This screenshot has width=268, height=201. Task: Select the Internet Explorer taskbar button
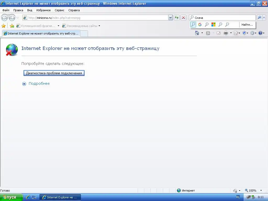(60, 197)
